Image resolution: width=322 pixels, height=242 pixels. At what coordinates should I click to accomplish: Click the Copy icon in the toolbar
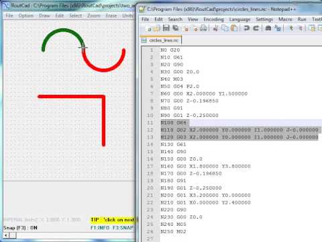pos(224,28)
